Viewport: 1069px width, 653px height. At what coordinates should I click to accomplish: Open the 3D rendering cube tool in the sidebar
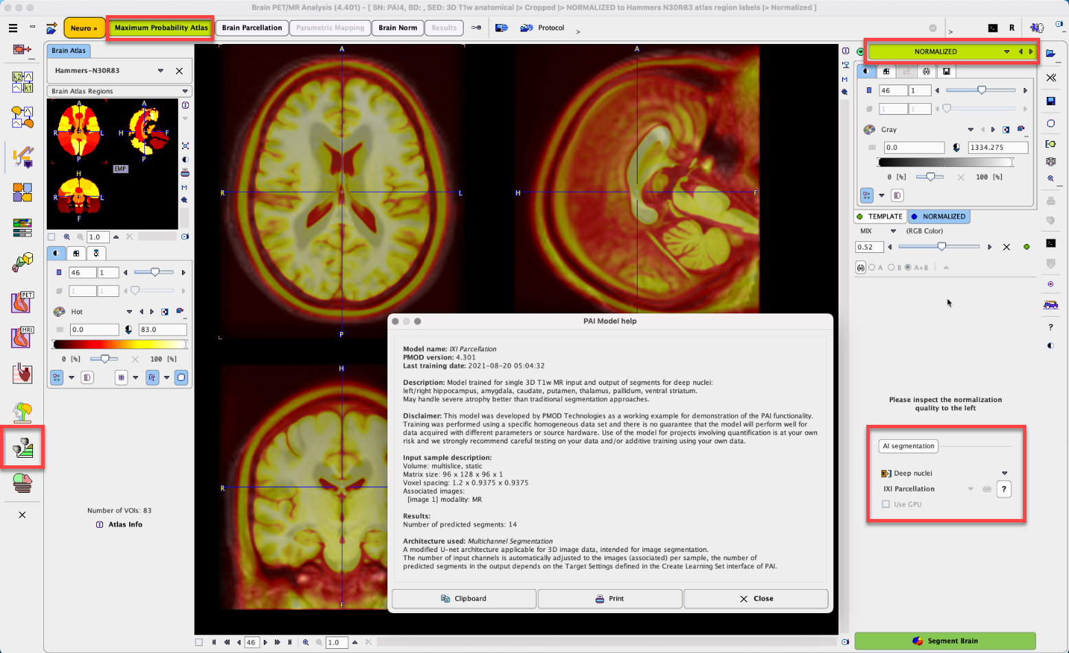click(x=23, y=262)
